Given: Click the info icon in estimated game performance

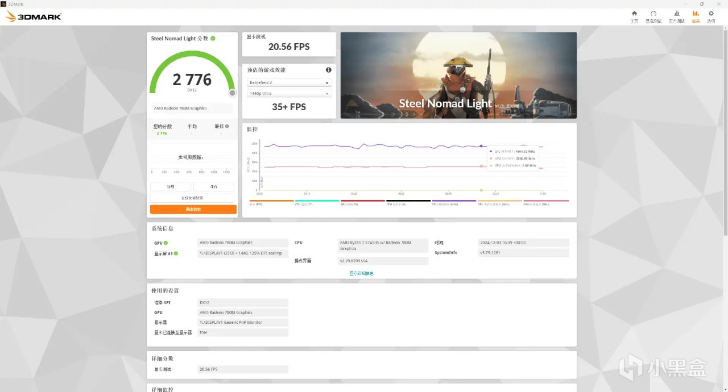Looking at the screenshot, I should tap(328, 70).
